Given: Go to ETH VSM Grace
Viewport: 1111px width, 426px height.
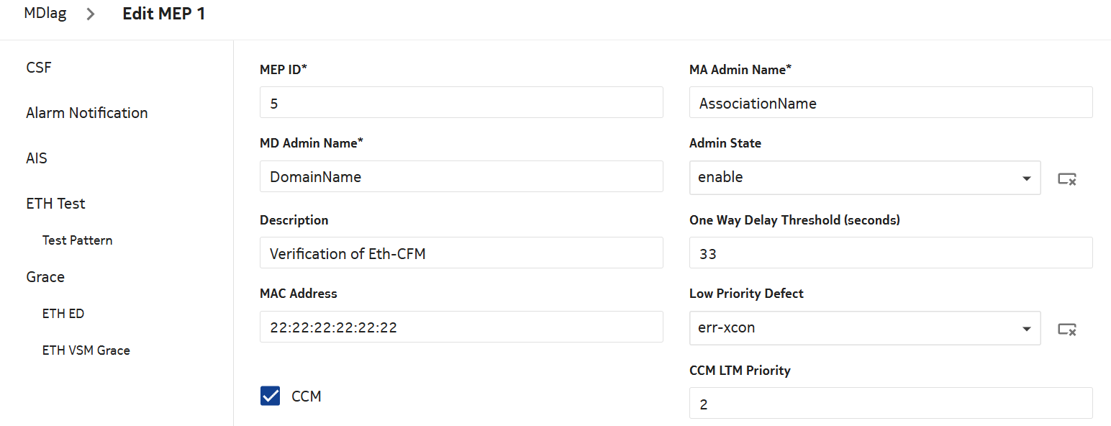Looking at the screenshot, I should click(x=86, y=350).
